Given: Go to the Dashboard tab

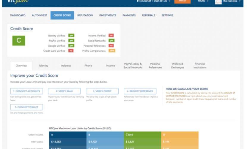Looking at the screenshot, I should (18, 15).
